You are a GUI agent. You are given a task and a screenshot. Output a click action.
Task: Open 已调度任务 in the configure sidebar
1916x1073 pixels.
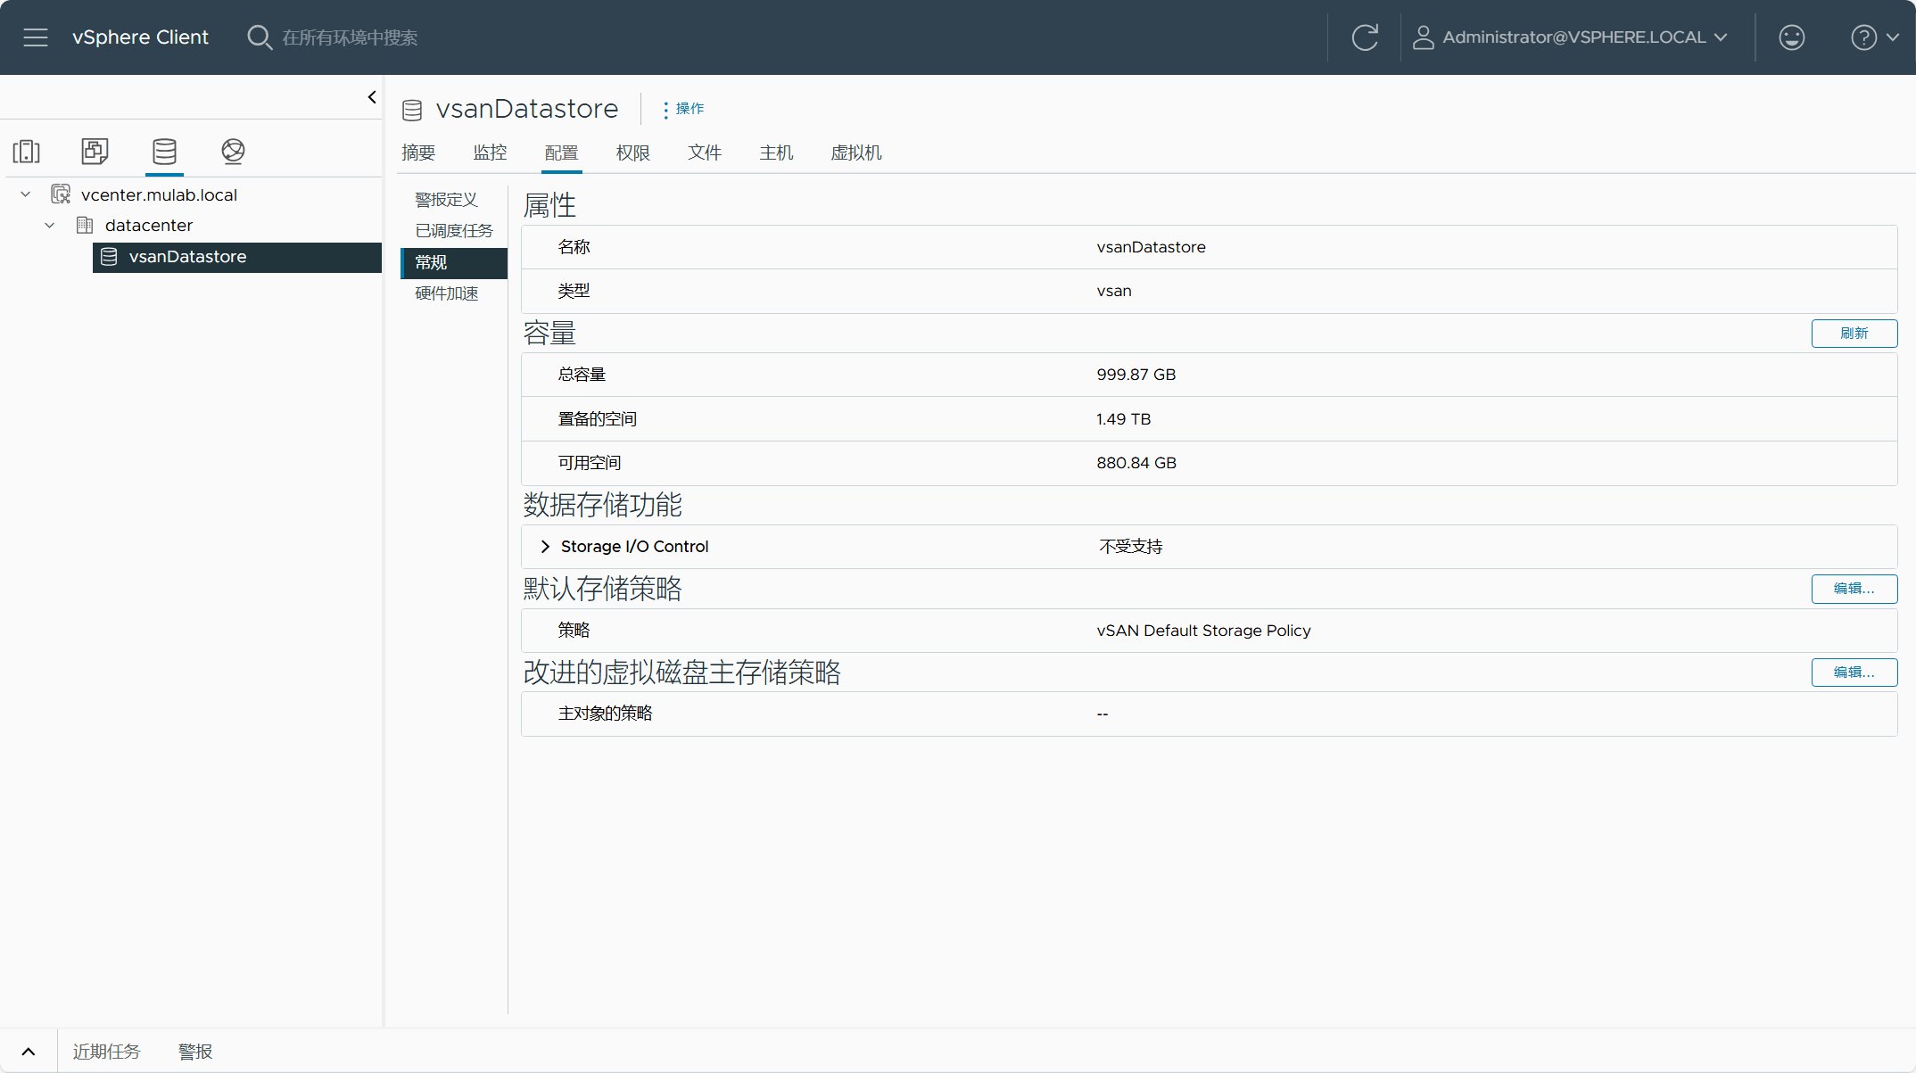[x=454, y=231]
